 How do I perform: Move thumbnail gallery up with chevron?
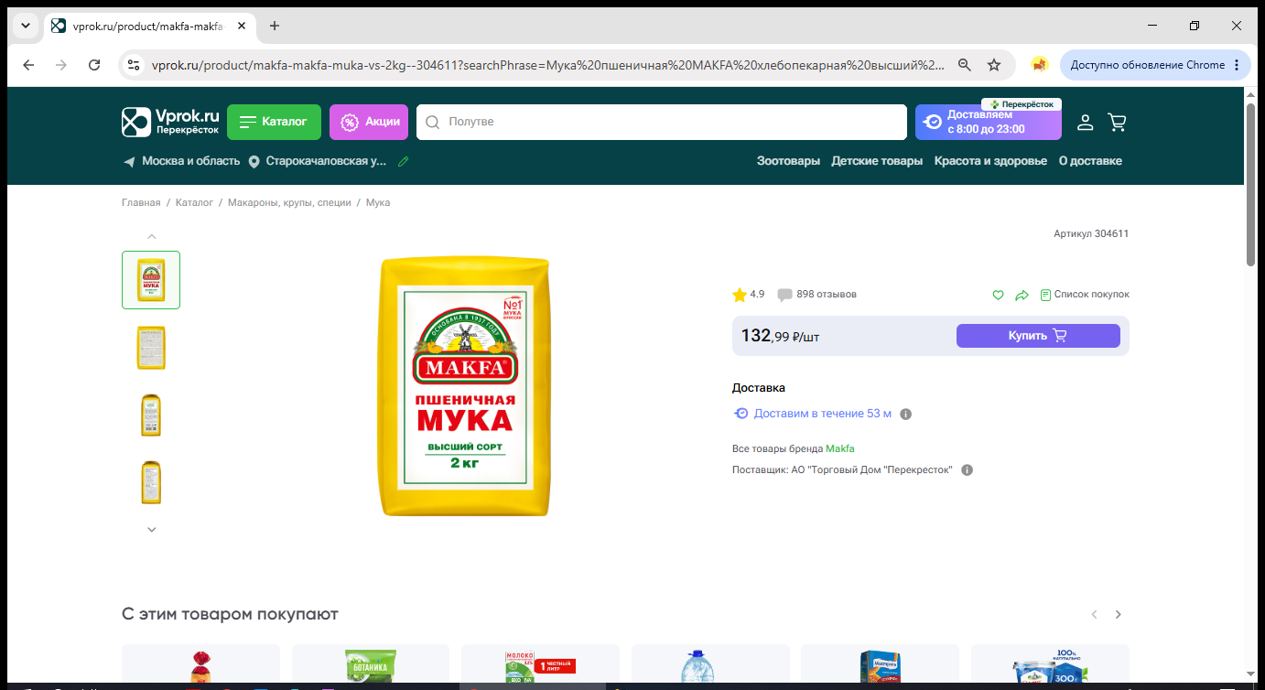[152, 236]
